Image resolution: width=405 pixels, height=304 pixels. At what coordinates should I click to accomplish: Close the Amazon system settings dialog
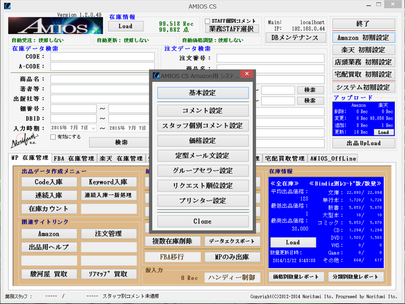[247, 74]
